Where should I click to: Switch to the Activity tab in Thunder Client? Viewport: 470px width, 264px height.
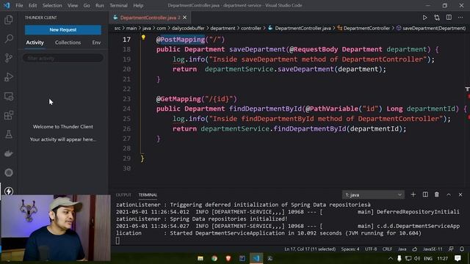pyautogui.click(x=35, y=43)
